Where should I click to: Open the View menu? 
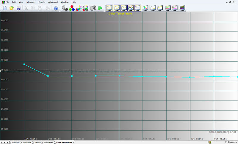tap(21, 2)
